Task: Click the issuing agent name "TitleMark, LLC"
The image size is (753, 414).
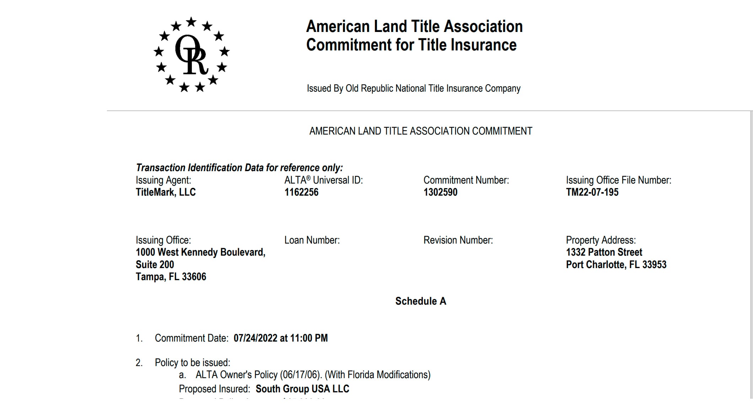Action: 166,192
